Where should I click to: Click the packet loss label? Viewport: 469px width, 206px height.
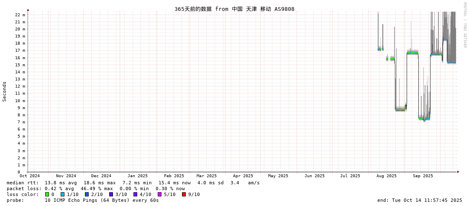click(x=24, y=188)
